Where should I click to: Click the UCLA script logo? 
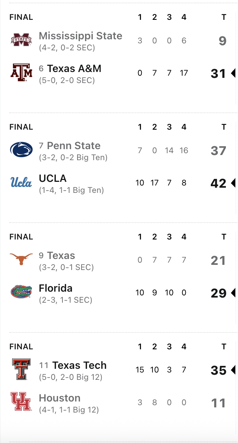point(21,182)
